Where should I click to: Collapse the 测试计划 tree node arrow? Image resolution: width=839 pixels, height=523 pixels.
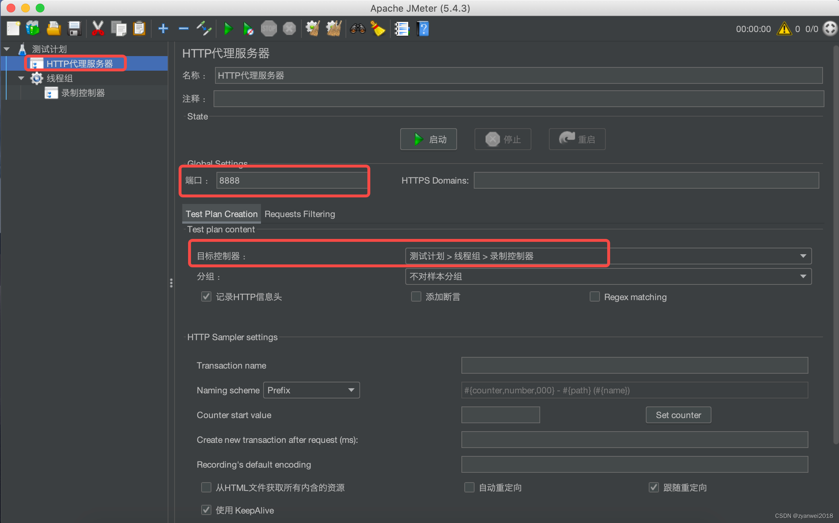pyautogui.click(x=7, y=49)
